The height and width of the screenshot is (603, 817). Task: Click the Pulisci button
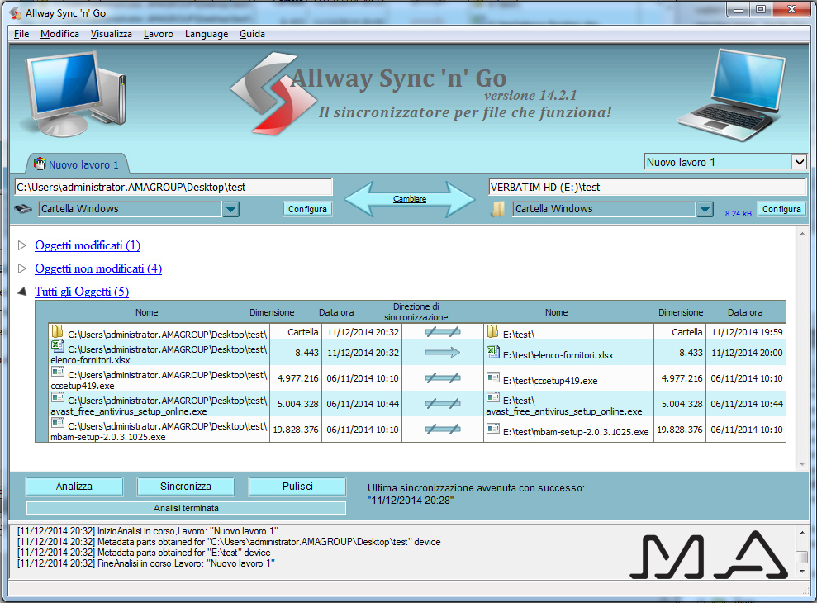[x=297, y=487]
